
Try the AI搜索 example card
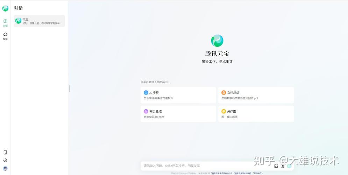tap(178, 95)
